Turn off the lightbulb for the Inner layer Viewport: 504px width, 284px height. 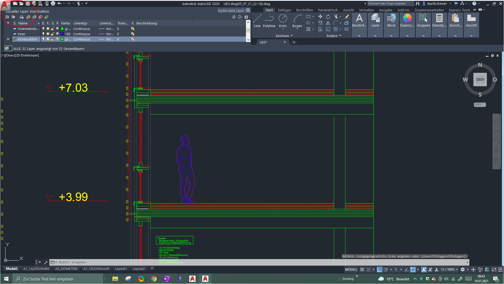tap(43, 34)
